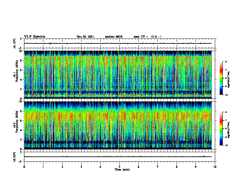Click the ch.1 spectrogram color bar
Image resolution: width=242 pixels, height=187 pixels.
(221, 78)
